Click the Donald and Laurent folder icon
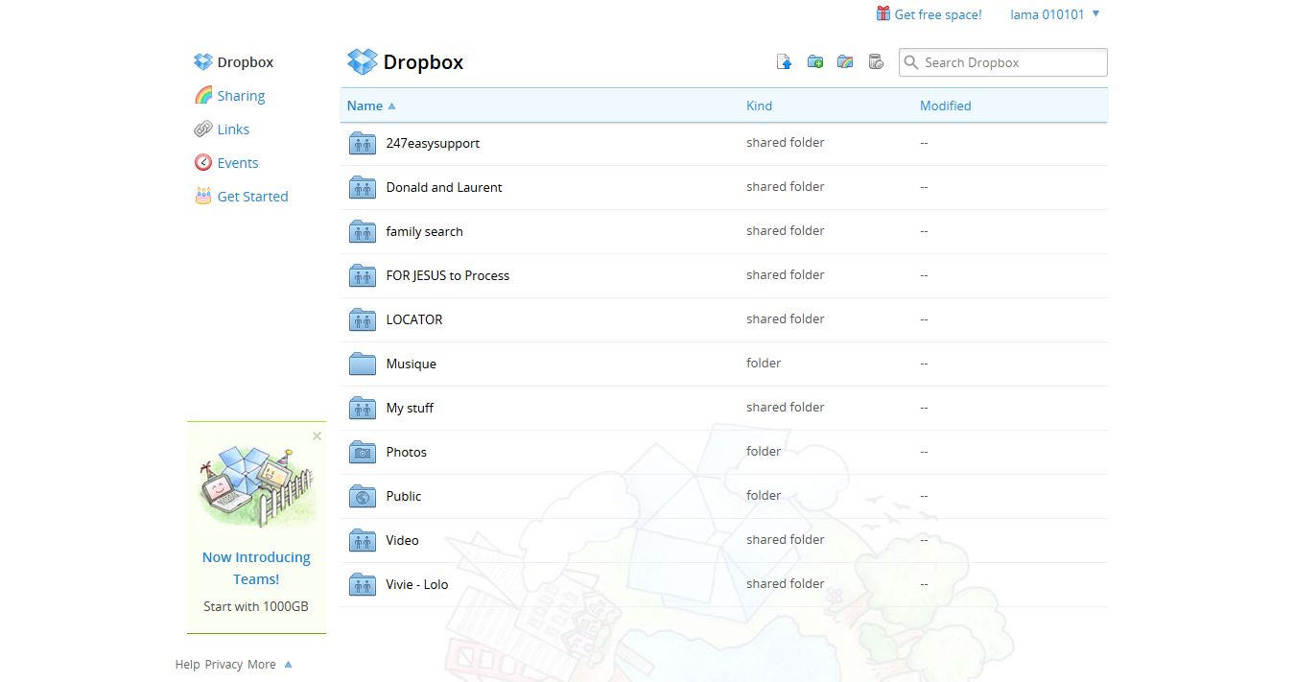Screen dimensions: 1294x682 (x=363, y=187)
